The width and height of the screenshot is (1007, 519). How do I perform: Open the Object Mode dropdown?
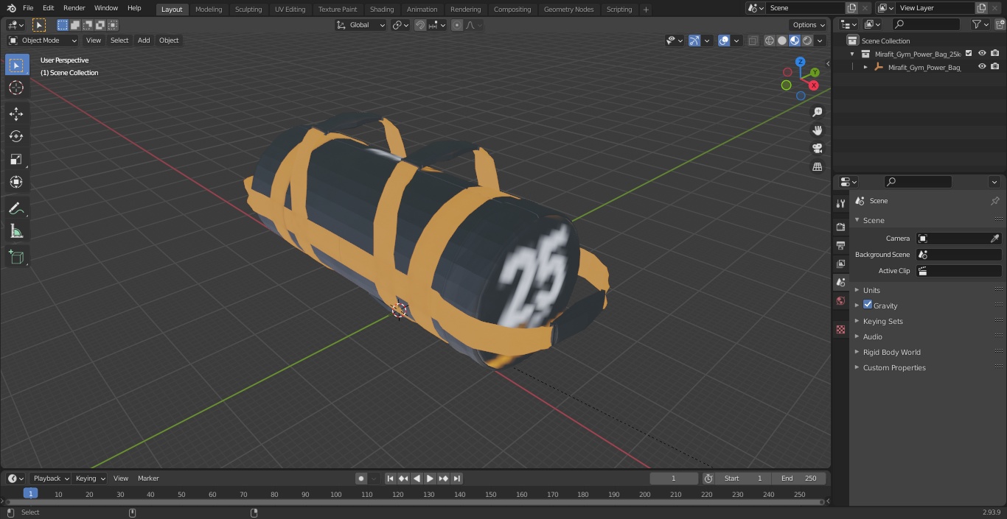(x=43, y=40)
